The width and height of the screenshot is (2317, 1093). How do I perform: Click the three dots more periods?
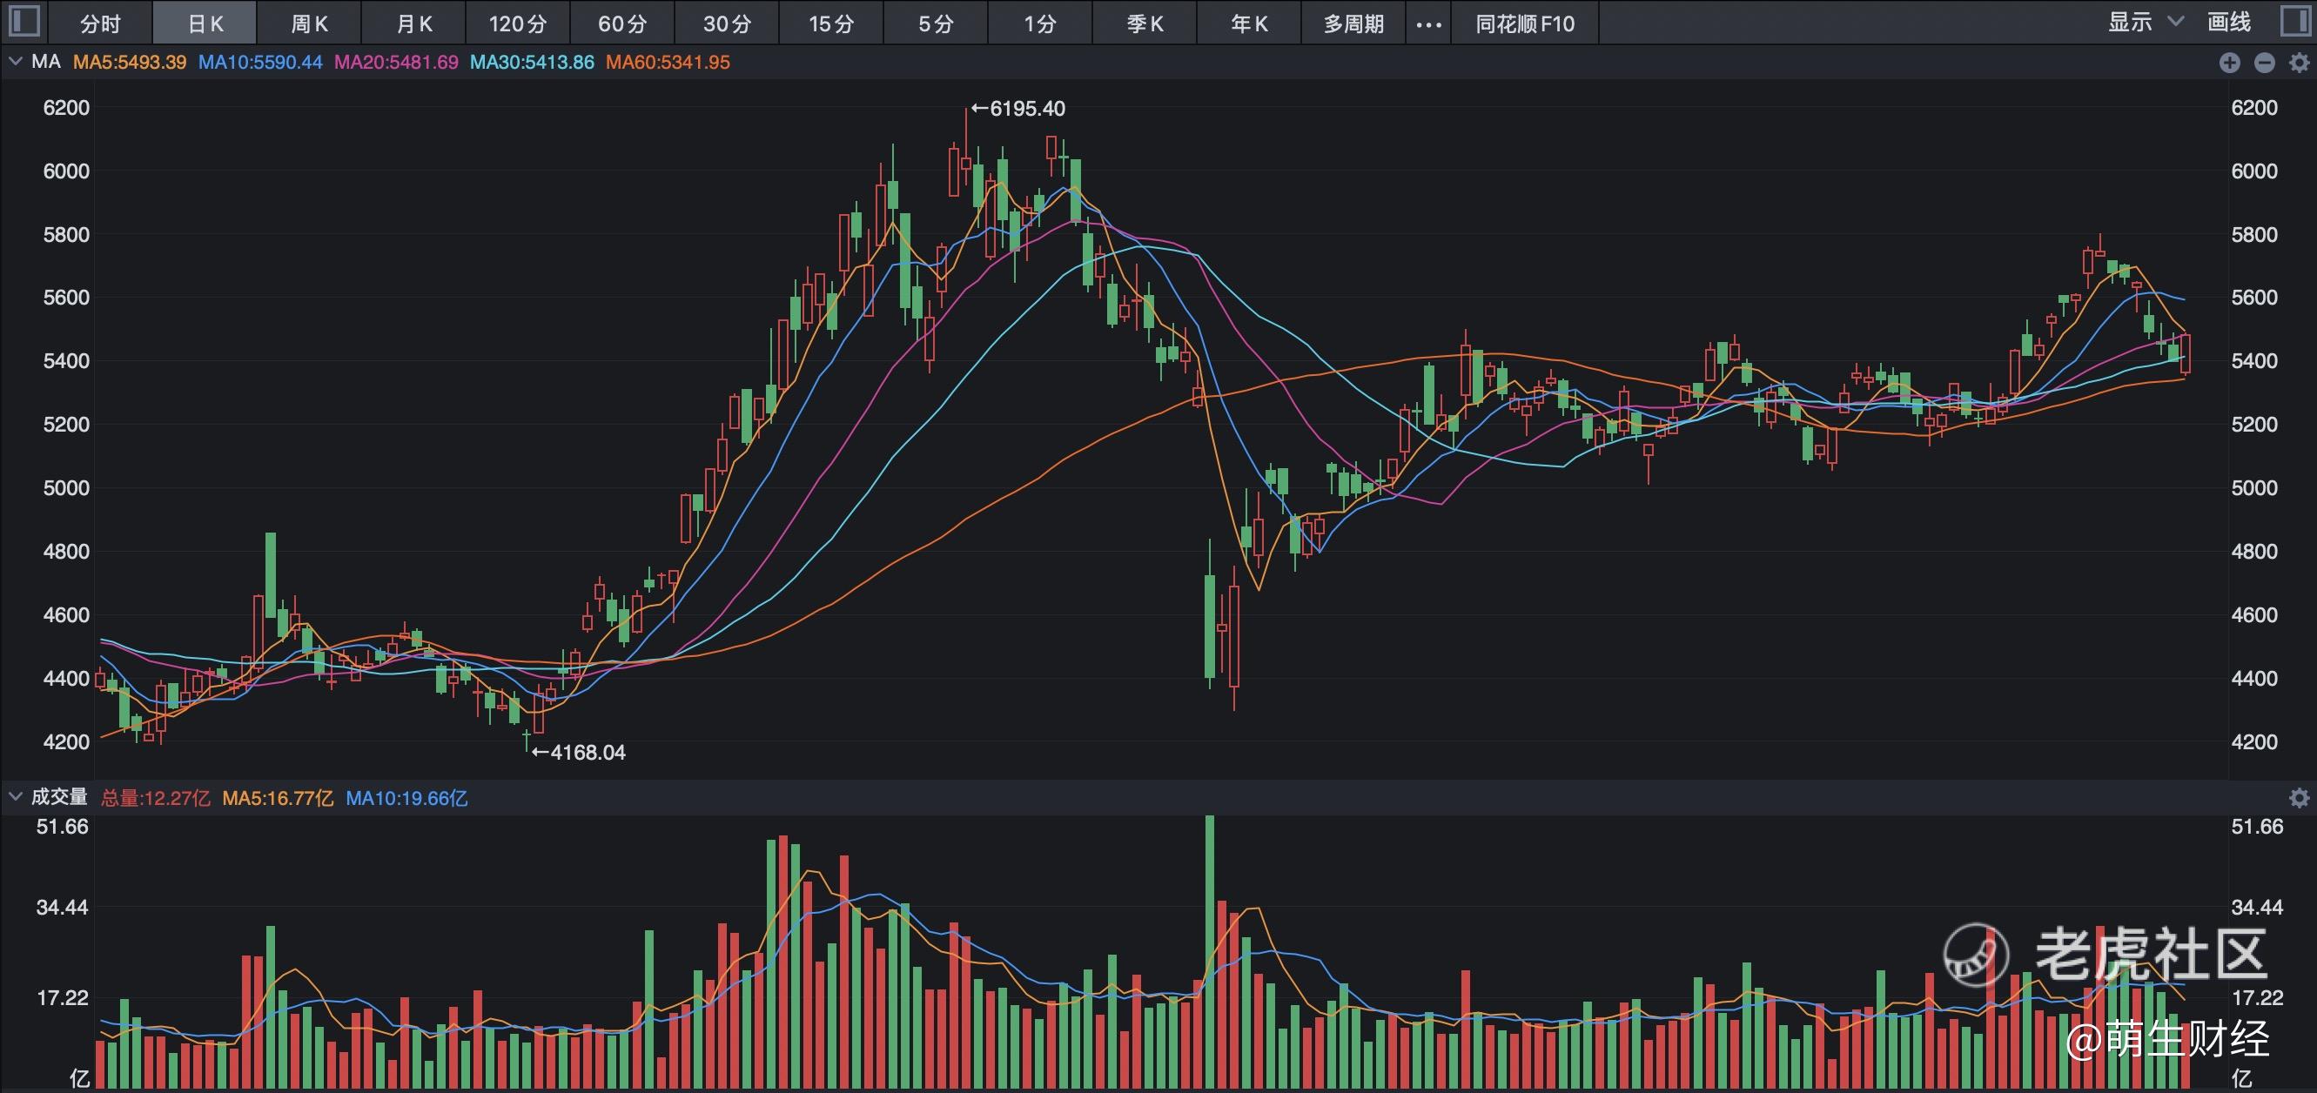(1428, 24)
